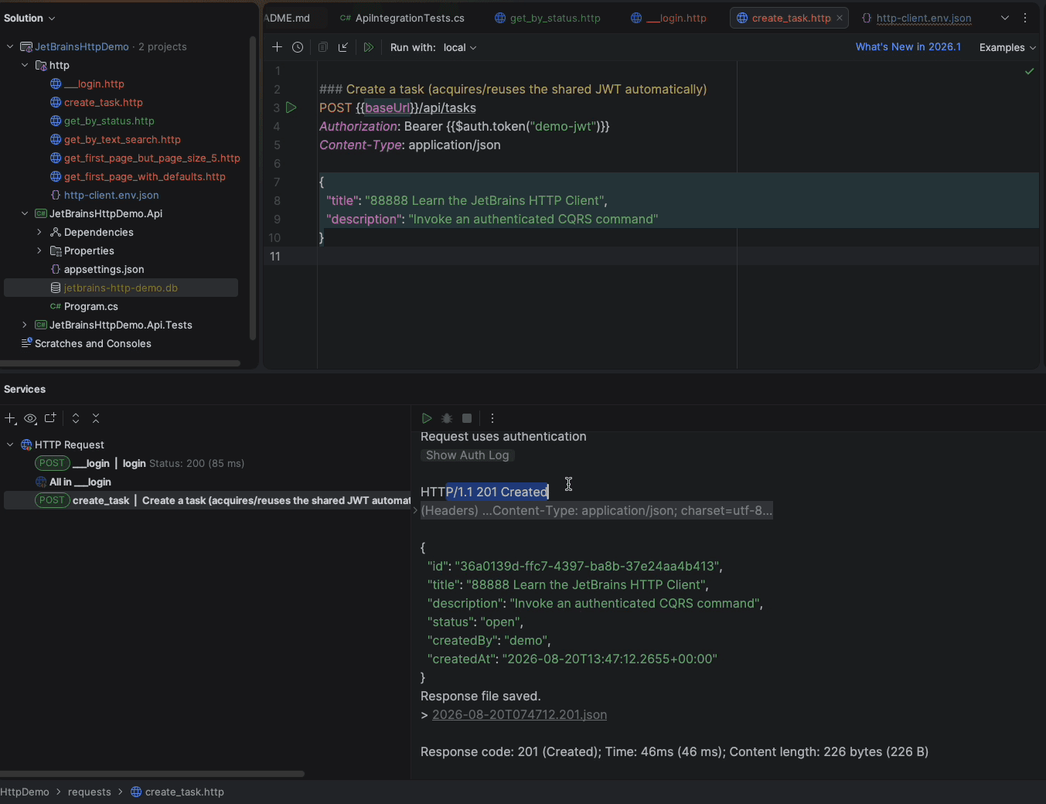
Task: Switch to ApiIntegrationTests.cs tab
Action: click(x=403, y=18)
